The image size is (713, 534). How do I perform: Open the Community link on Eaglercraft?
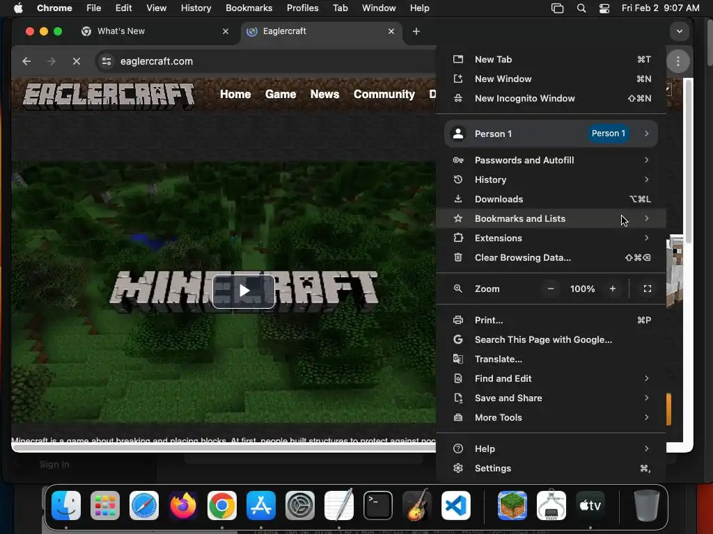[x=384, y=94]
